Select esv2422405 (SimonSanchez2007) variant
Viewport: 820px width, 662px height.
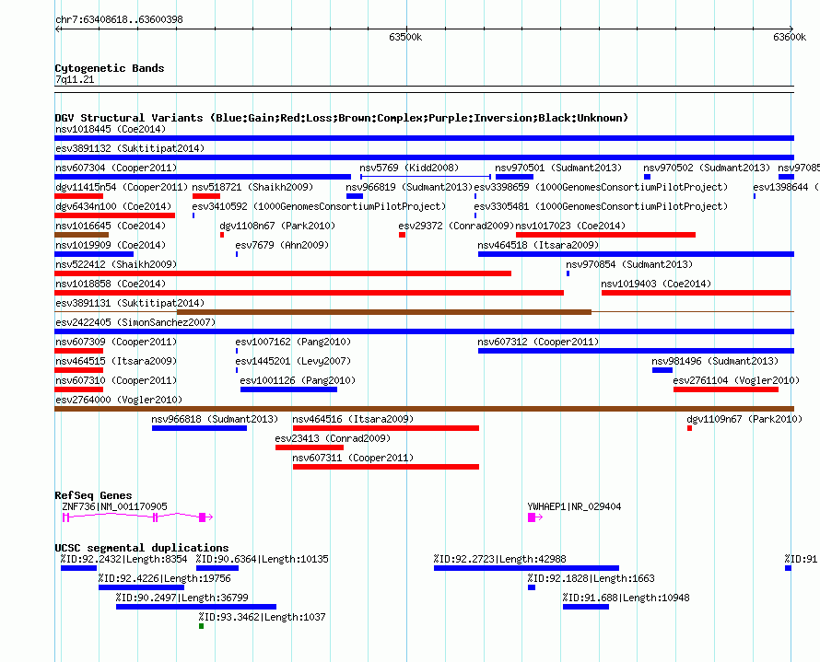424,331
